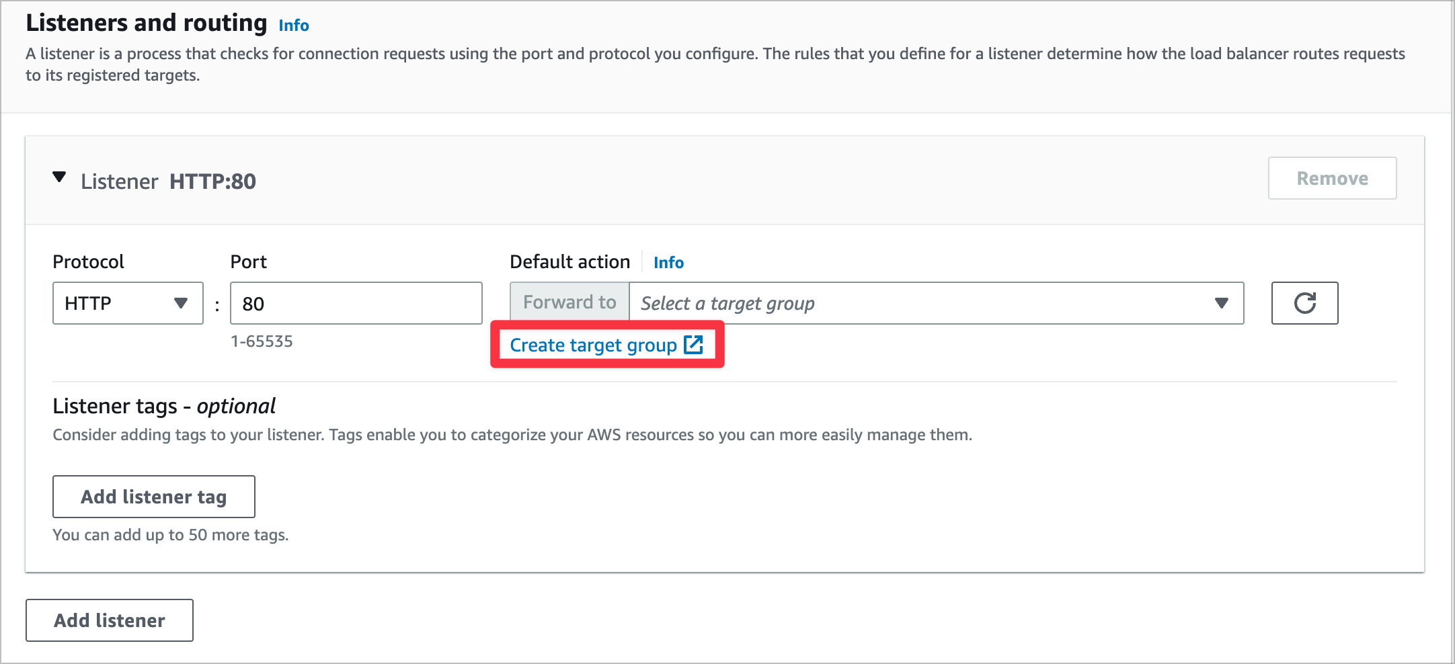Click the Listeners and routing heading
This screenshot has height=664, width=1455.
pos(147,23)
